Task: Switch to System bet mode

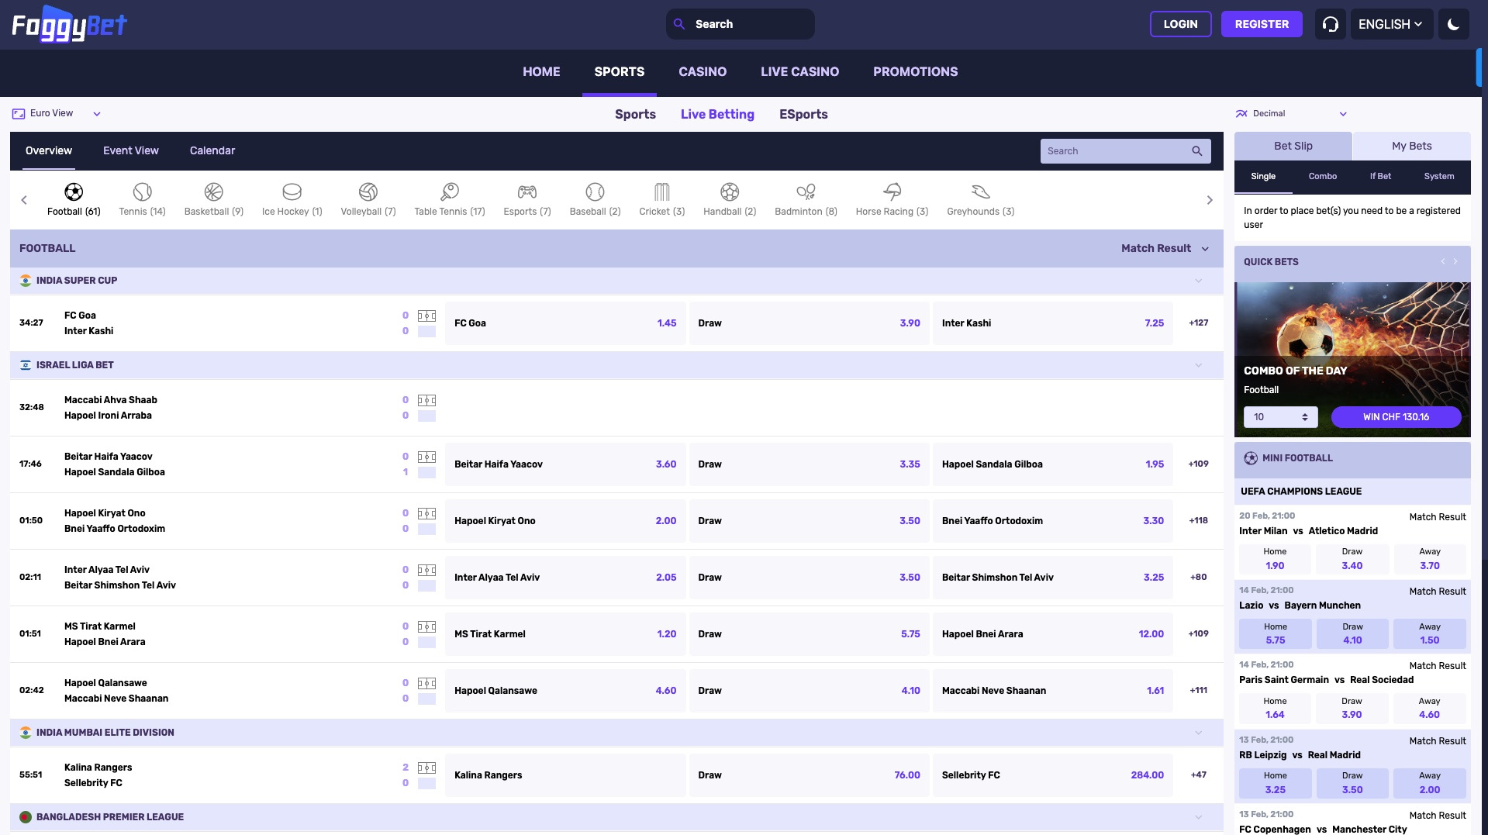Action: point(1438,176)
